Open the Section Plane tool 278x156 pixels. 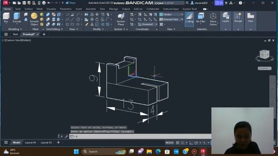coord(121,19)
